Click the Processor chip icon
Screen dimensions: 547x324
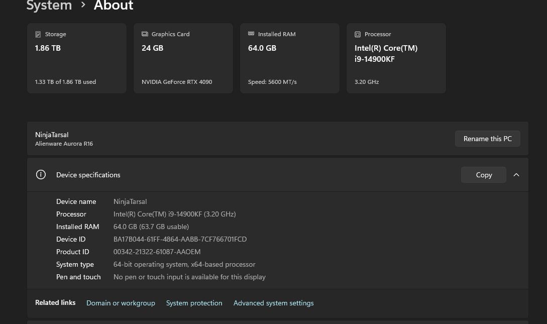pos(358,34)
